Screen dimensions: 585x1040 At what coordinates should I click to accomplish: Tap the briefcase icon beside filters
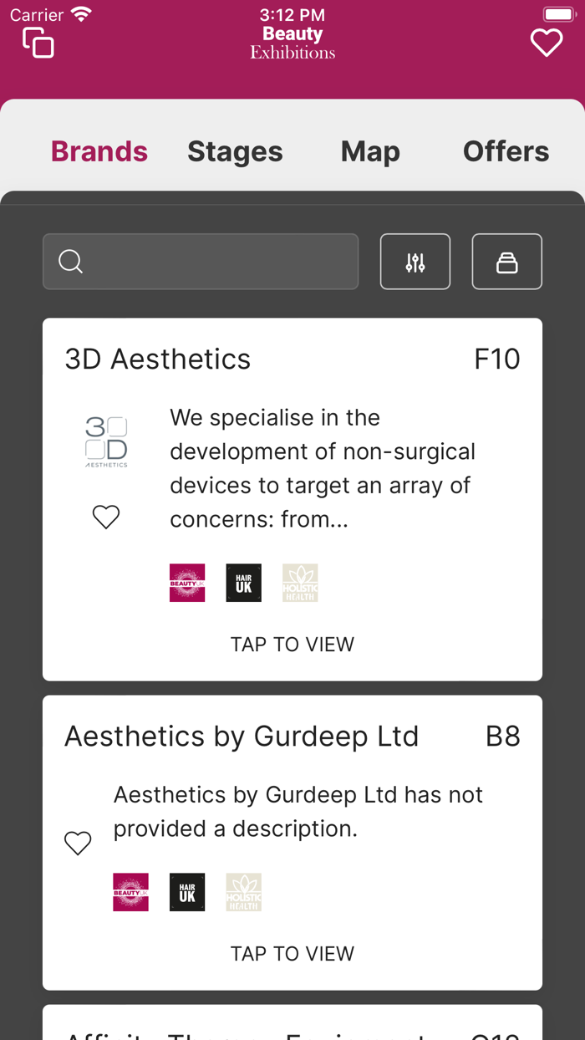coord(506,262)
